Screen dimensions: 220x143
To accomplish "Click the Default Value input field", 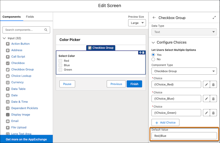I will 184,136.
